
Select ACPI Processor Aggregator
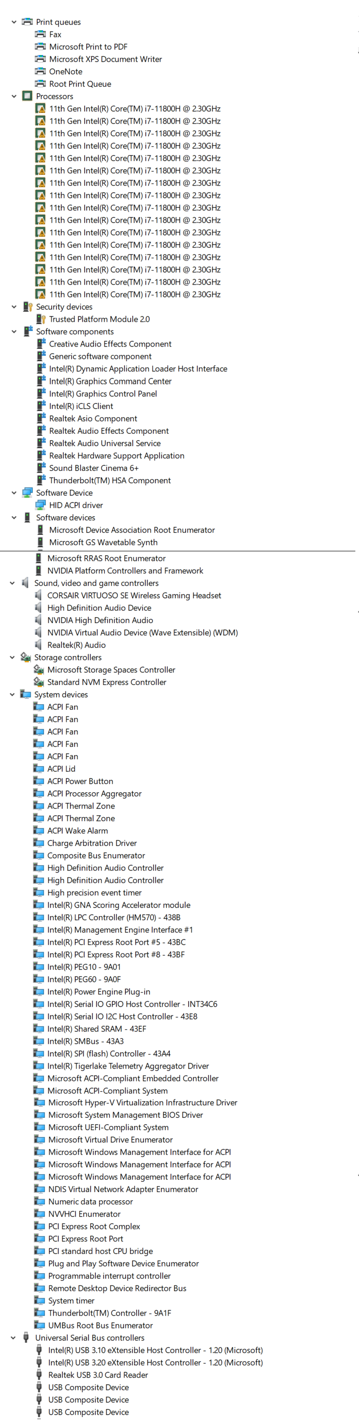(94, 793)
